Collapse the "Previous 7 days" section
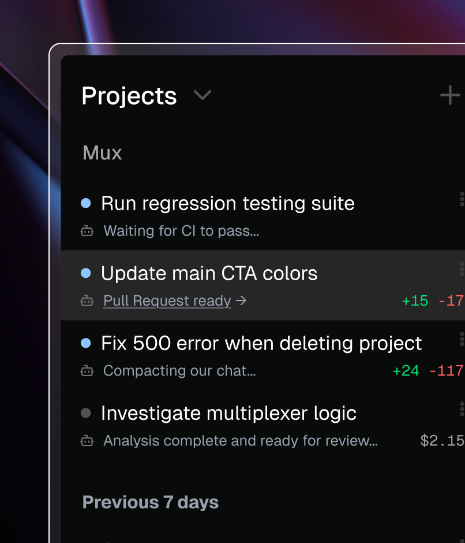Viewport: 465px width, 543px height. 151,502
